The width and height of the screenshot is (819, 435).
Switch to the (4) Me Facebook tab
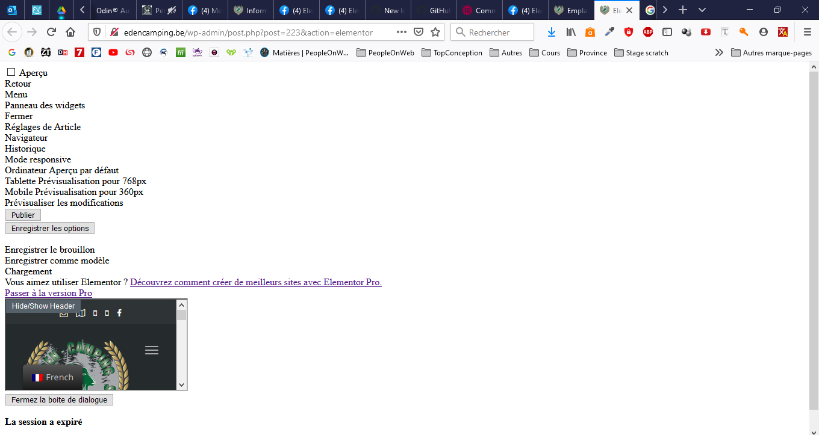204,10
